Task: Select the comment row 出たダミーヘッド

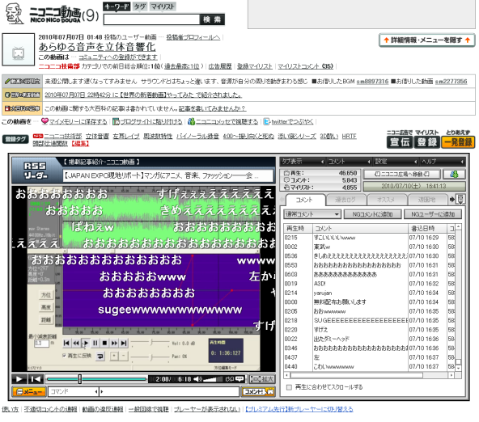Action: (x=369, y=339)
